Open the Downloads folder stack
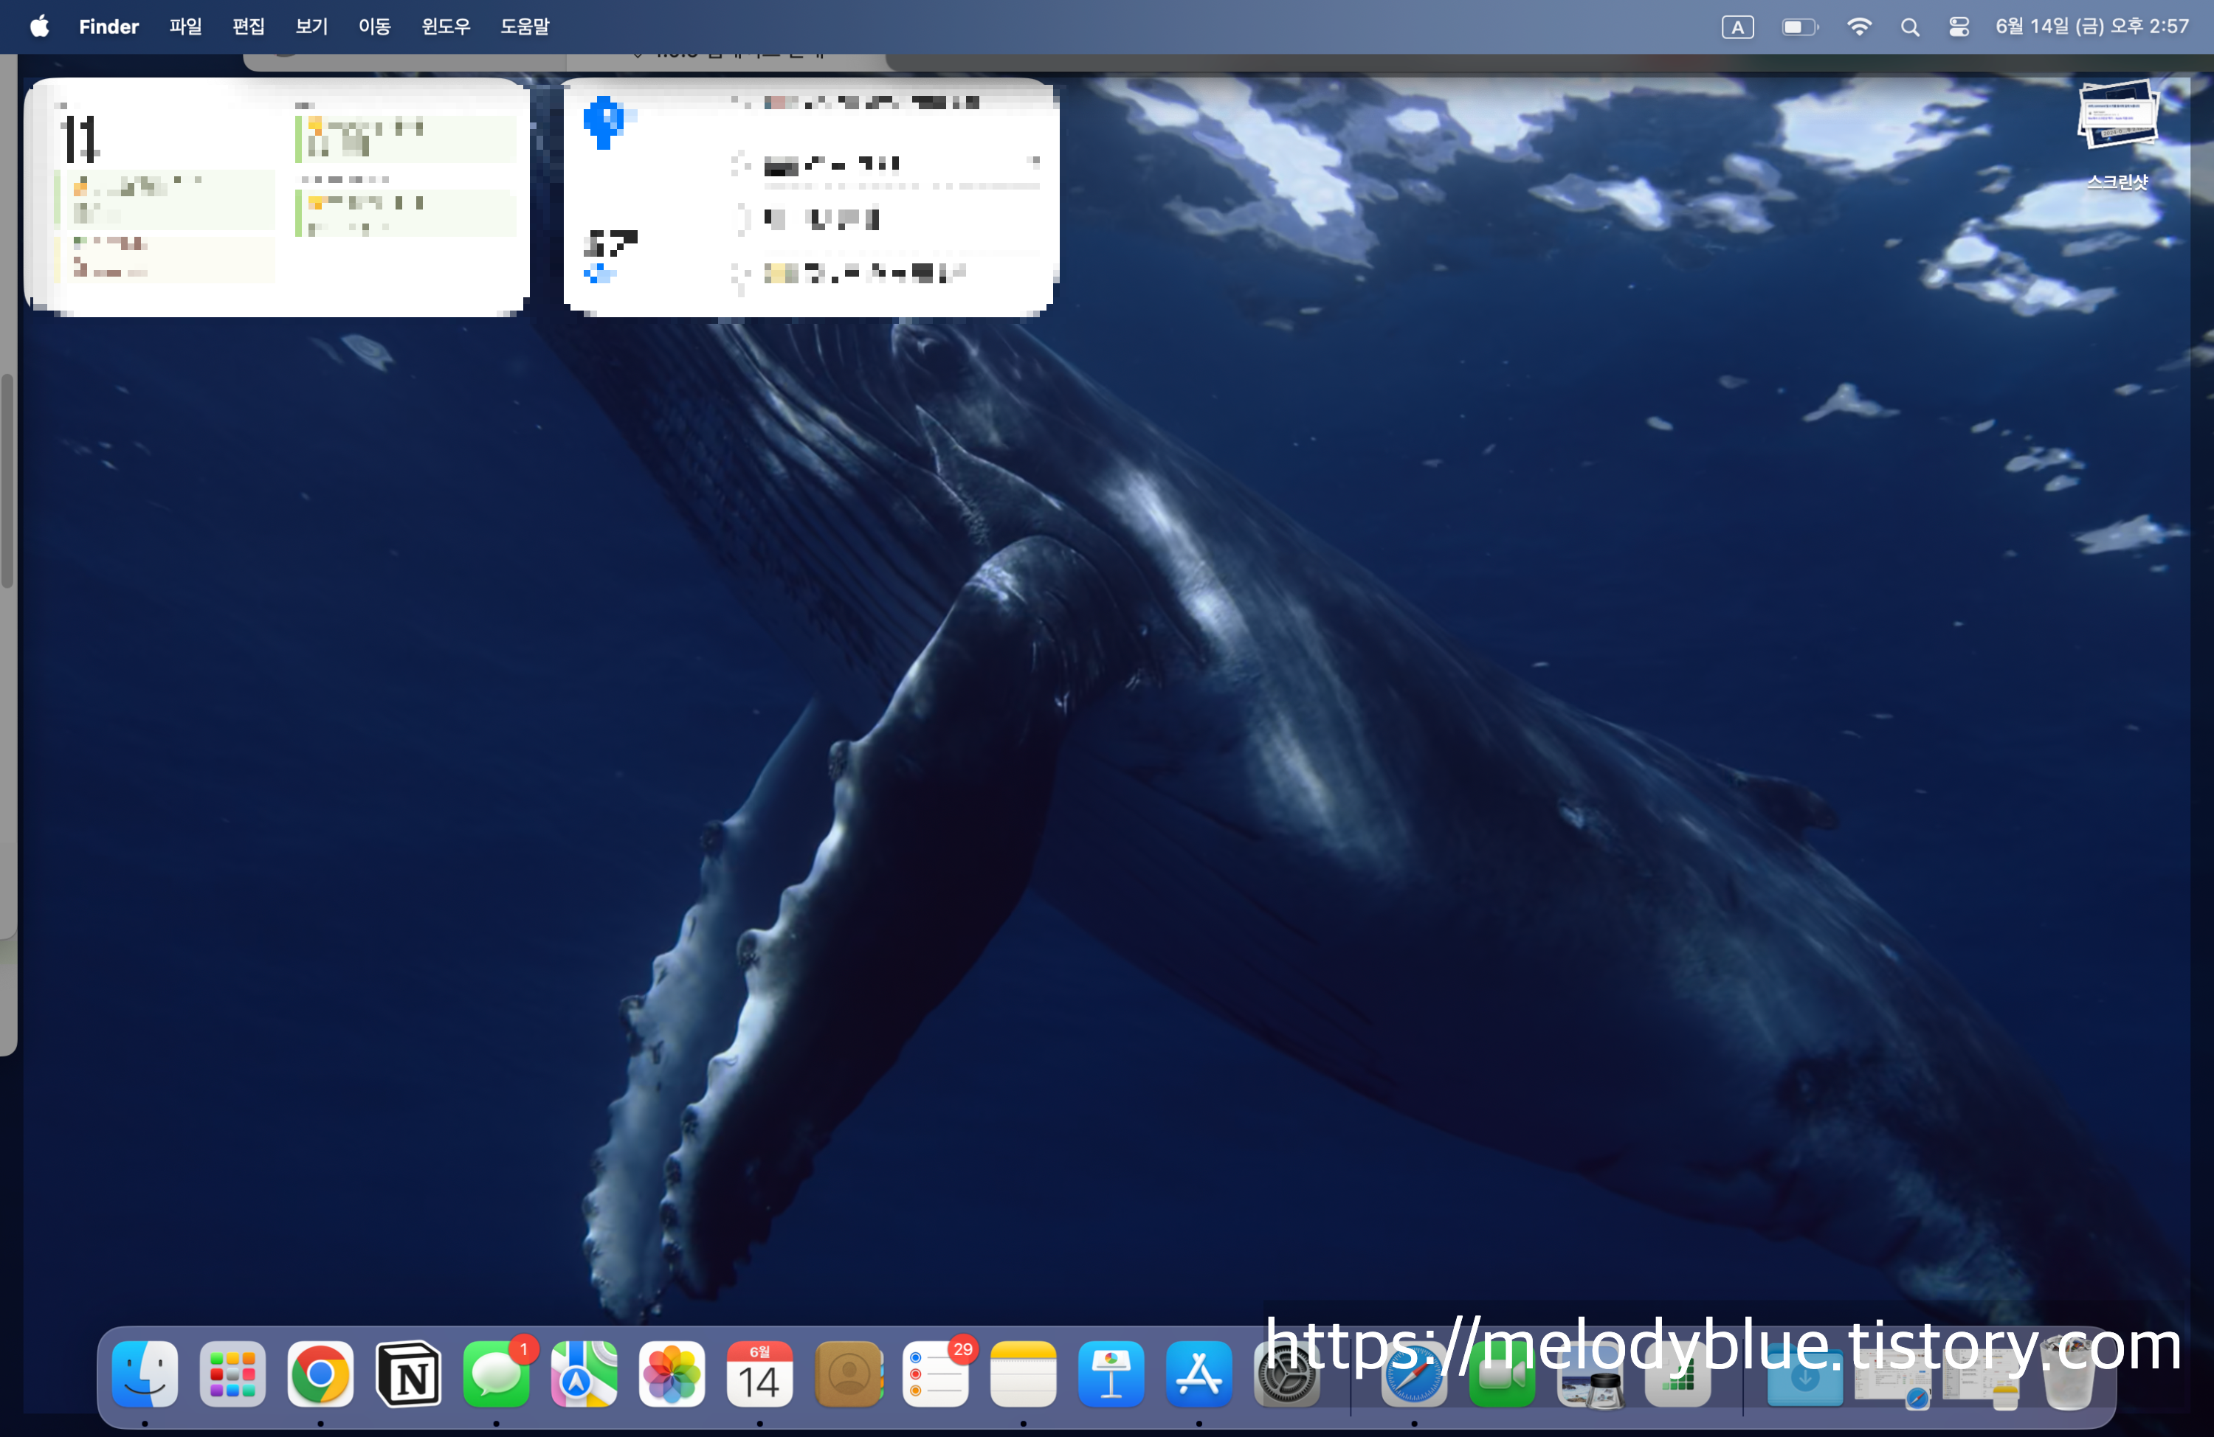 pyautogui.click(x=1804, y=1377)
